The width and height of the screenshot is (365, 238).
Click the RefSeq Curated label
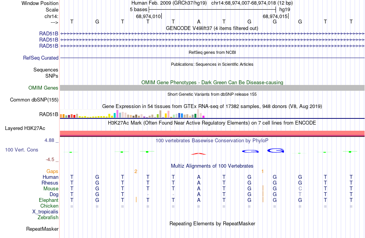tap(40, 58)
